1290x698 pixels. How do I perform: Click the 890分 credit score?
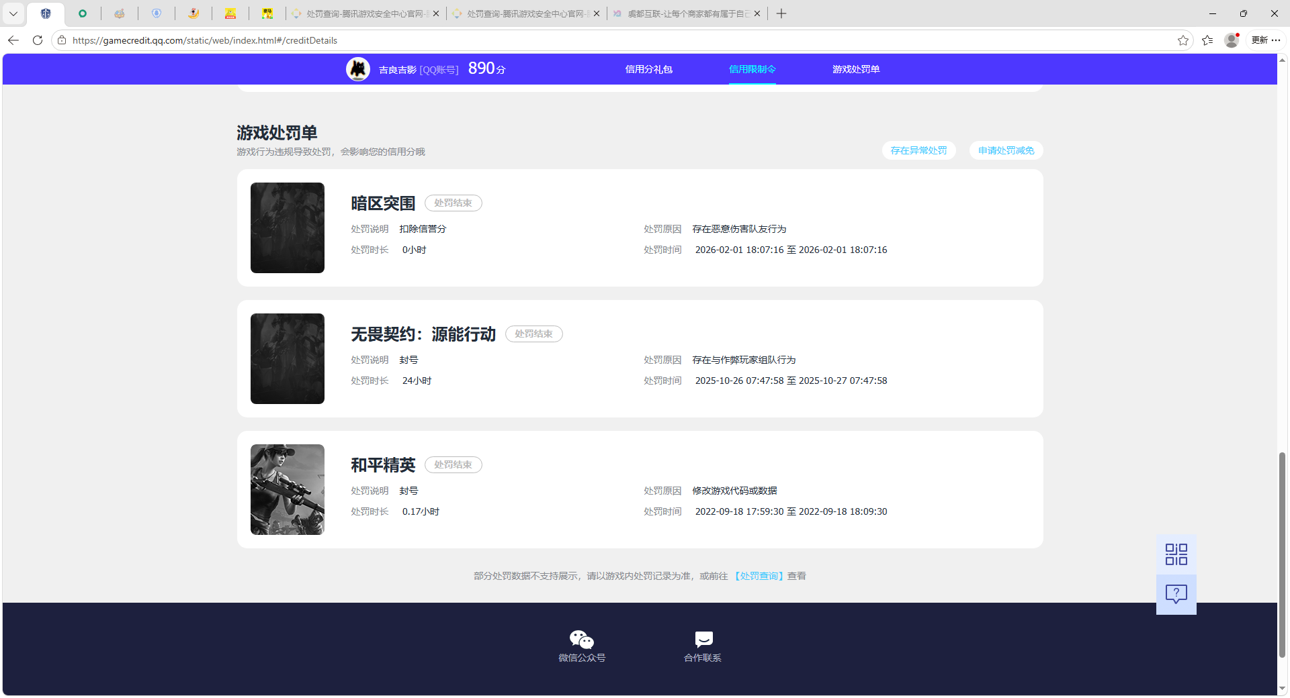click(x=486, y=68)
